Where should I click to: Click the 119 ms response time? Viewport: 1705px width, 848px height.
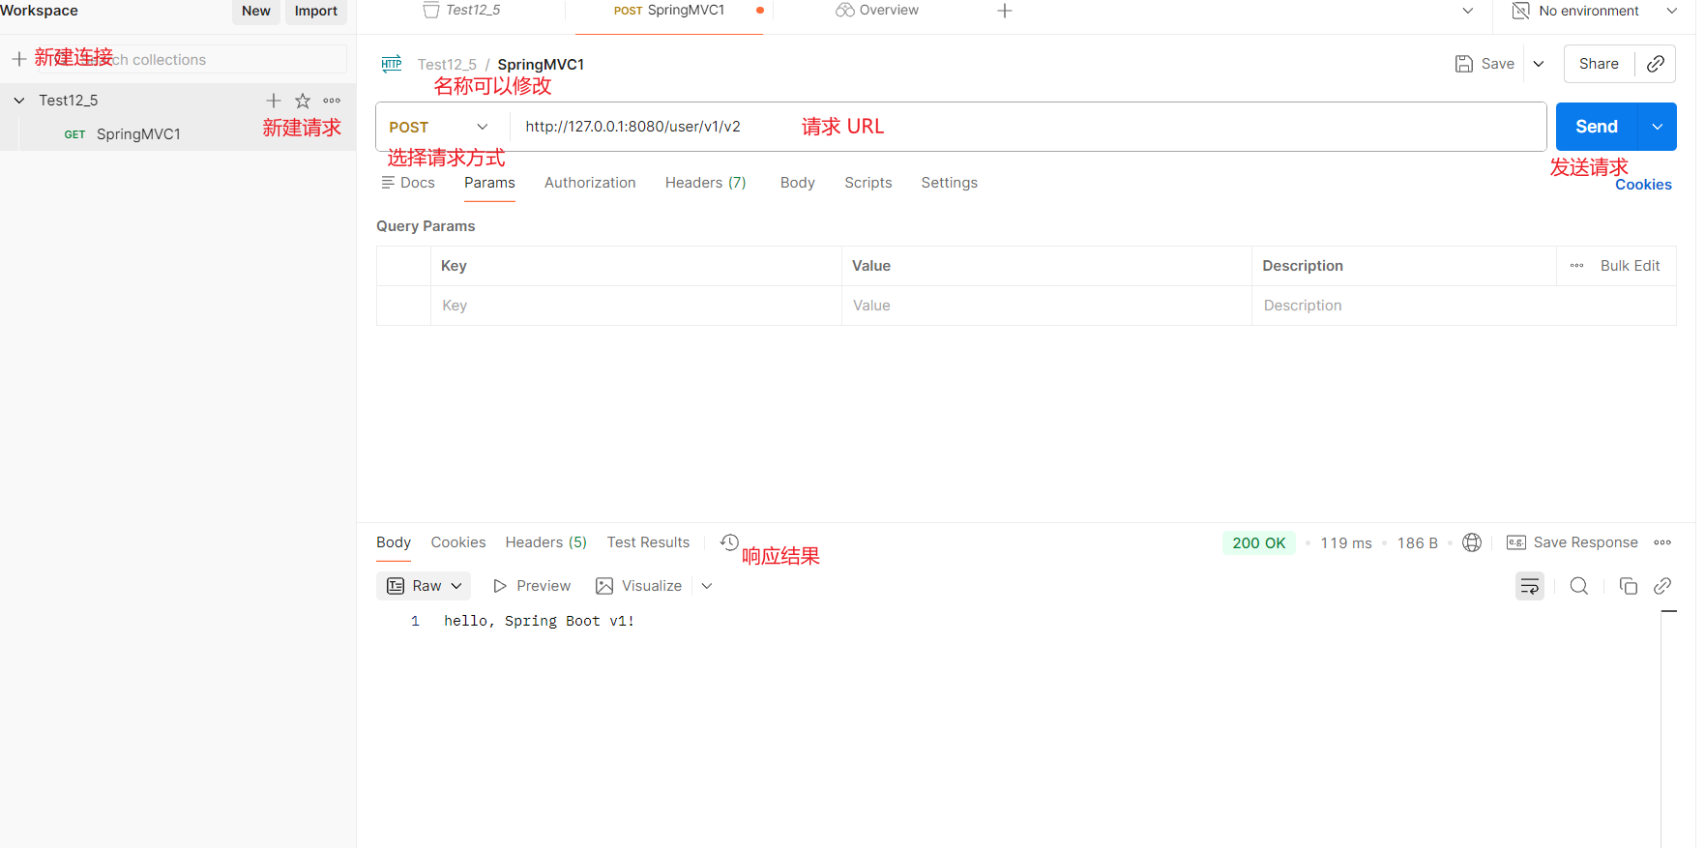pos(1346,542)
